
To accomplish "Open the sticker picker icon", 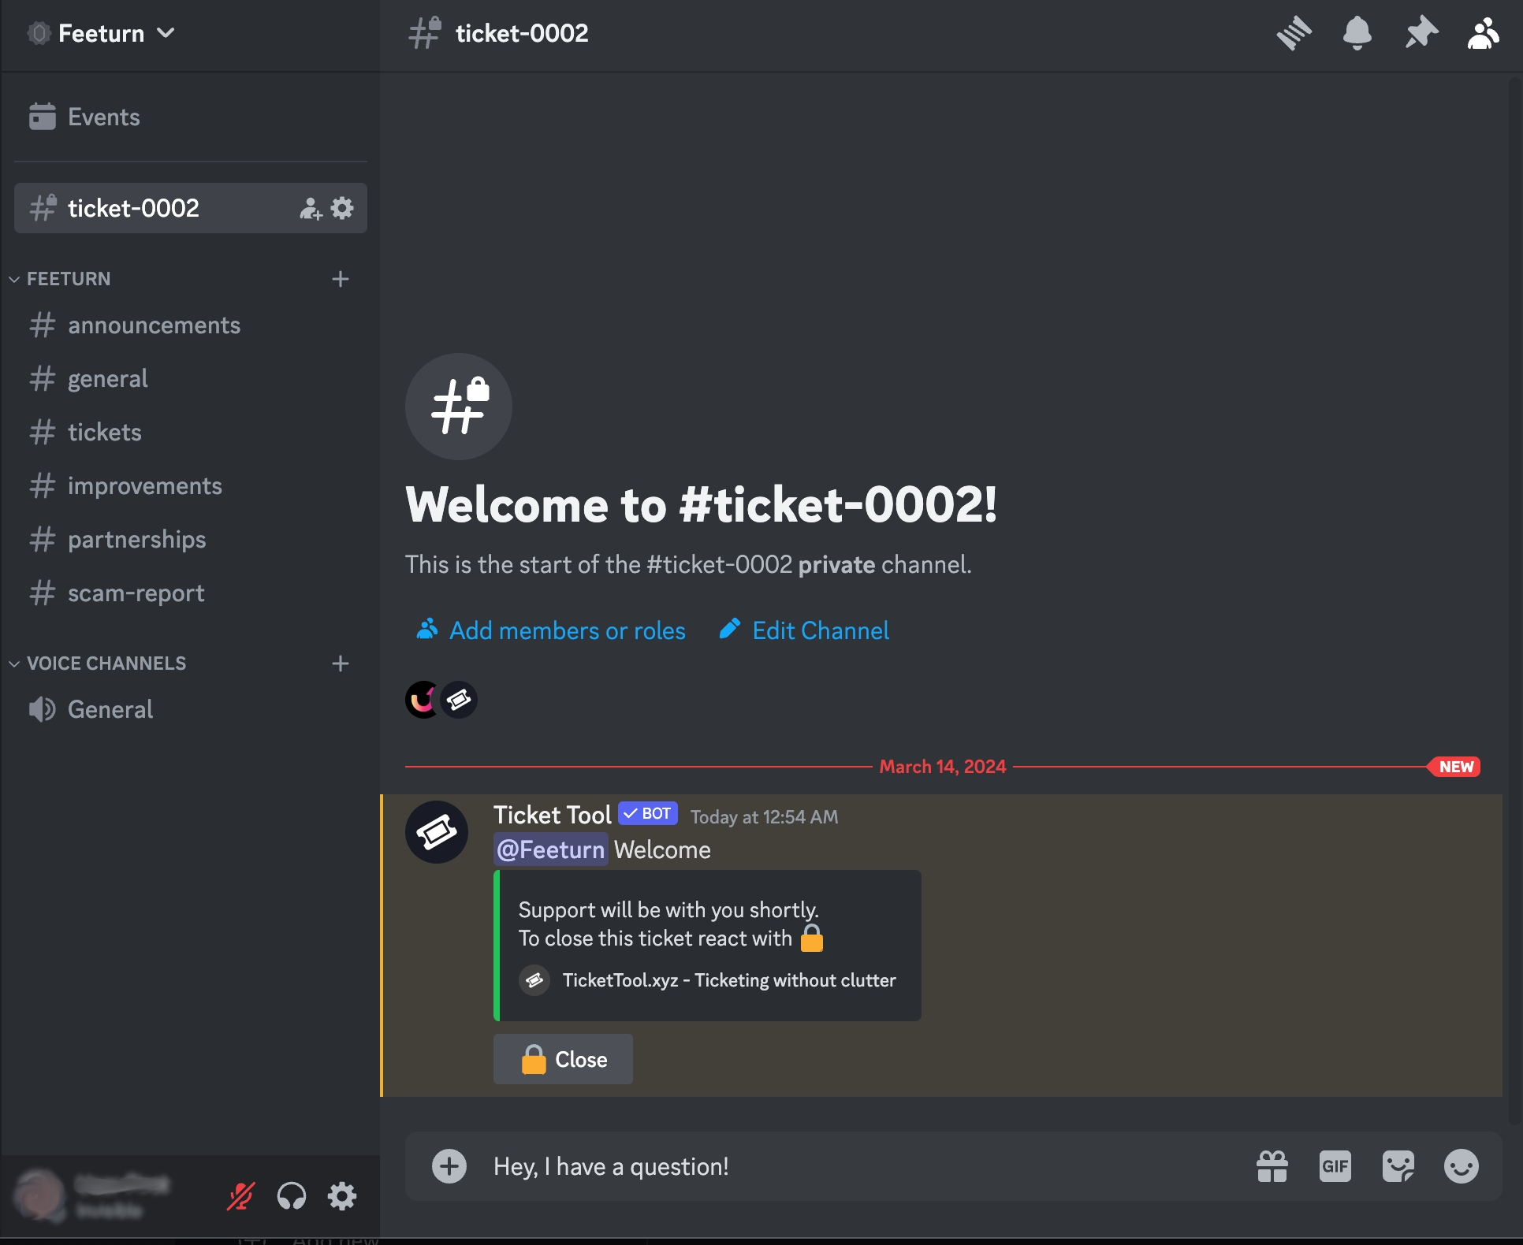I will tap(1398, 1166).
